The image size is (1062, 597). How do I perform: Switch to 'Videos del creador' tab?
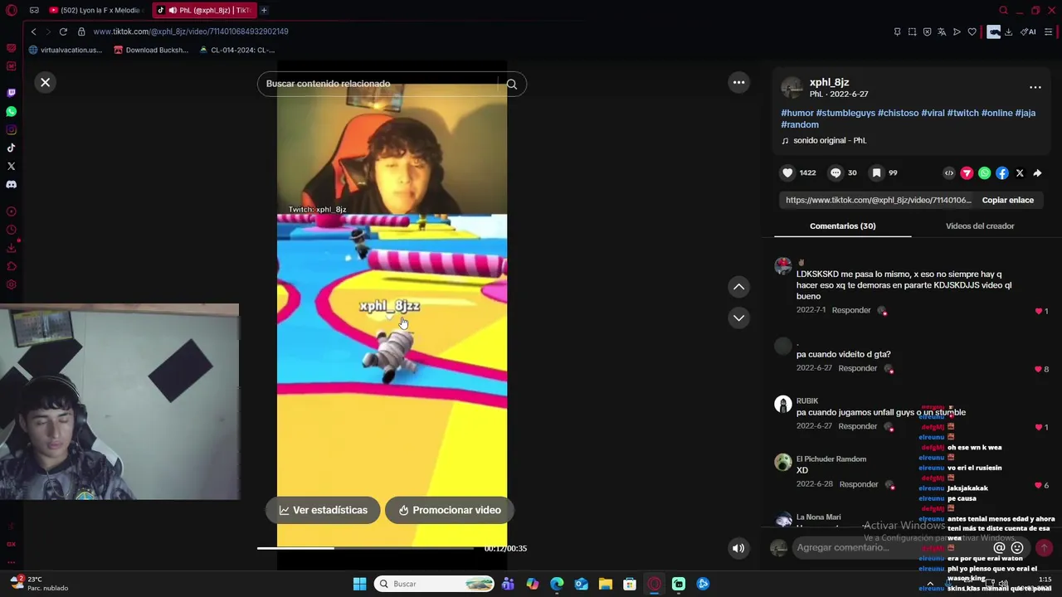[x=980, y=226]
